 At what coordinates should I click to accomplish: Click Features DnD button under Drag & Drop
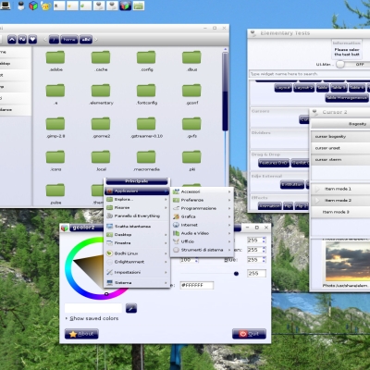pyautogui.click(x=274, y=163)
